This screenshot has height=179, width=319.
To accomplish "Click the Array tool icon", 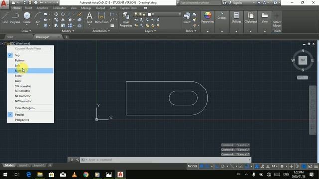I will [70, 25].
